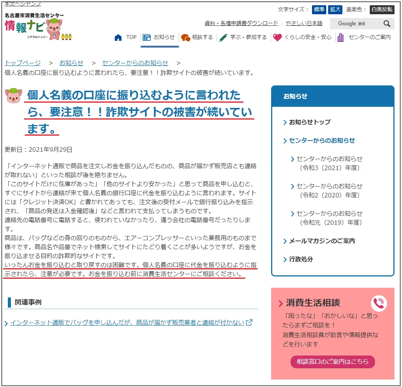402x387 pixels.
Task: Go to トップページ via the breadcrumb
Action: click(x=22, y=63)
